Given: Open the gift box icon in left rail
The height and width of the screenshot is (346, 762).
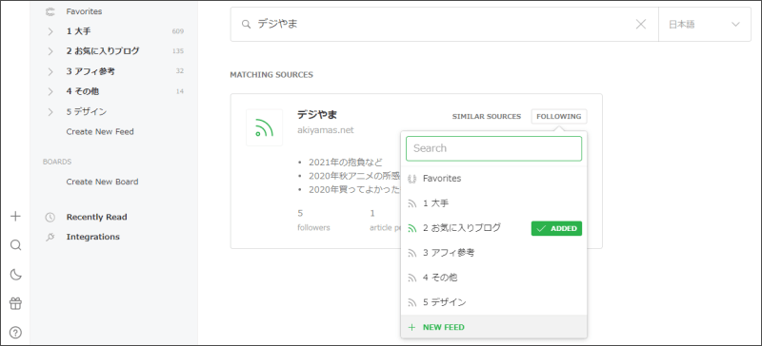Looking at the screenshot, I should pyautogui.click(x=15, y=304).
